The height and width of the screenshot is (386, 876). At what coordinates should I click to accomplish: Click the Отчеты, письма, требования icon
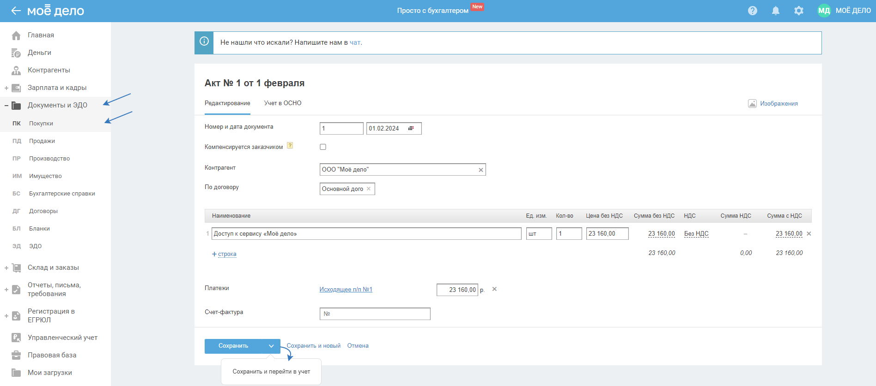click(16, 290)
